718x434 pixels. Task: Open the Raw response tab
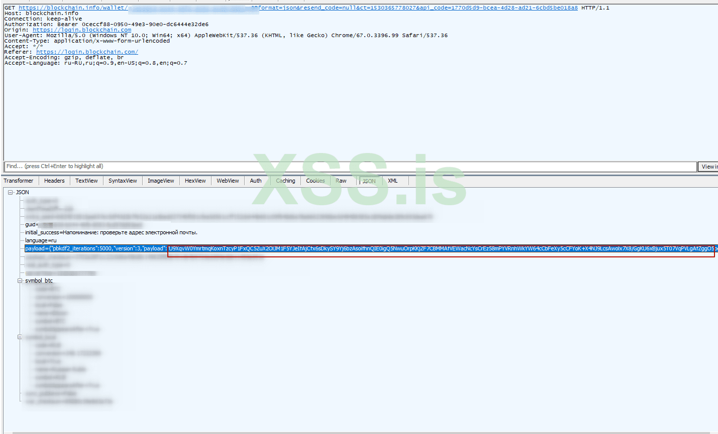click(x=341, y=181)
